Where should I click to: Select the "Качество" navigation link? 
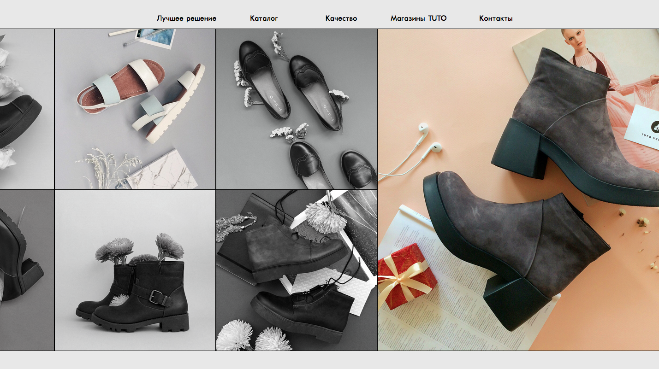[x=341, y=18]
